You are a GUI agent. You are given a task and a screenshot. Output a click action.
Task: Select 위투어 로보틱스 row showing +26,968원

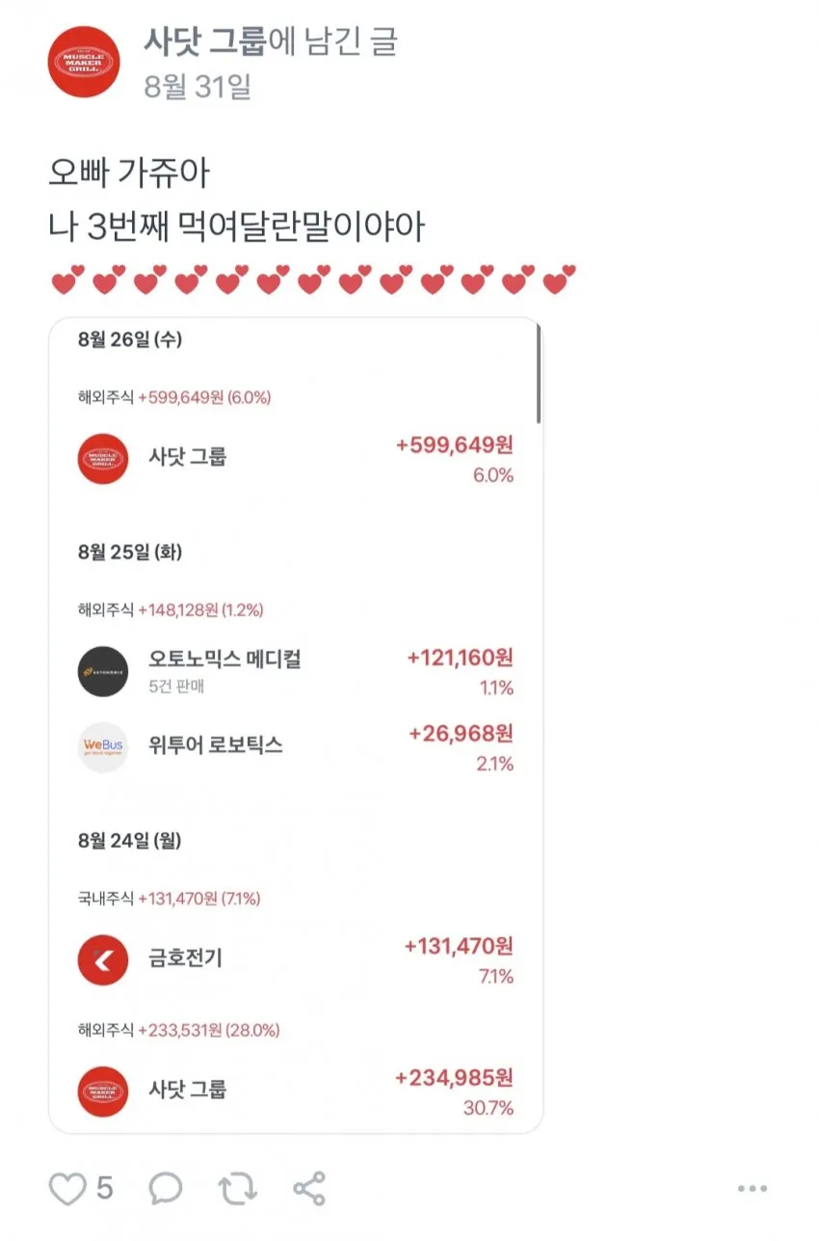[296, 747]
